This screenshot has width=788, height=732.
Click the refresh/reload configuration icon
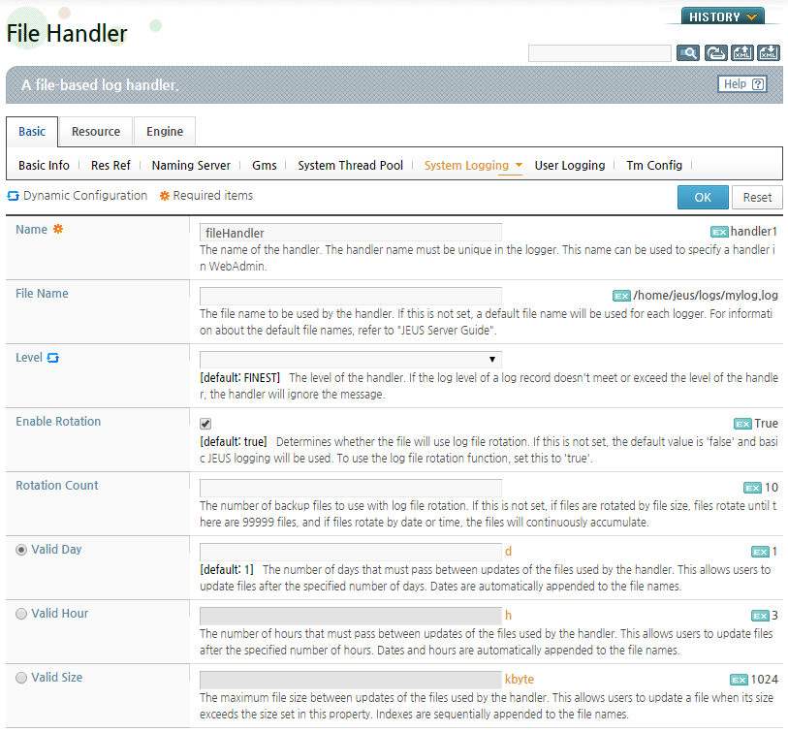tap(715, 52)
